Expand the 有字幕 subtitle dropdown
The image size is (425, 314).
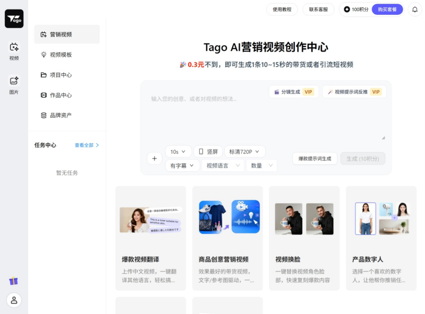point(182,165)
